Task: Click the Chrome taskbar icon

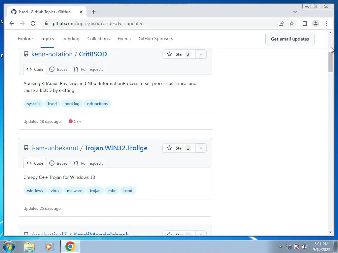Action: (70, 246)
